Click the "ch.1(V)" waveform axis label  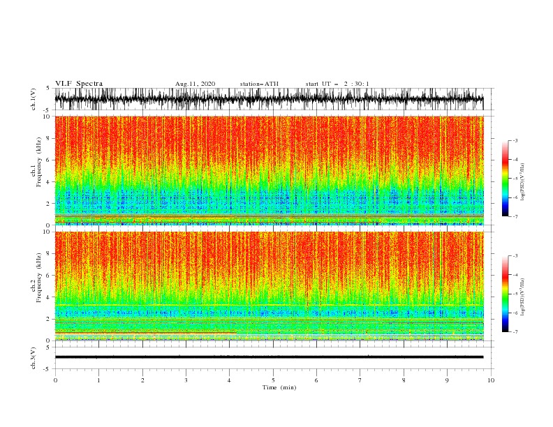[34, 99]
